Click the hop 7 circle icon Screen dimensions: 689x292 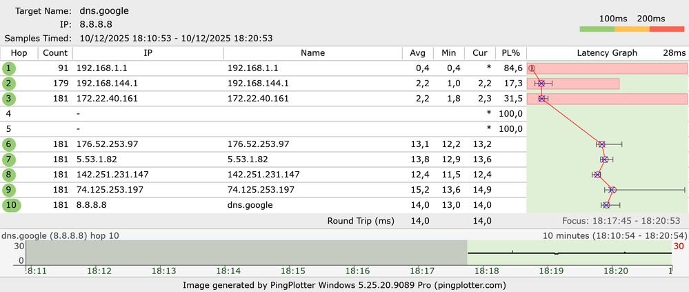[x=8, y=159]
